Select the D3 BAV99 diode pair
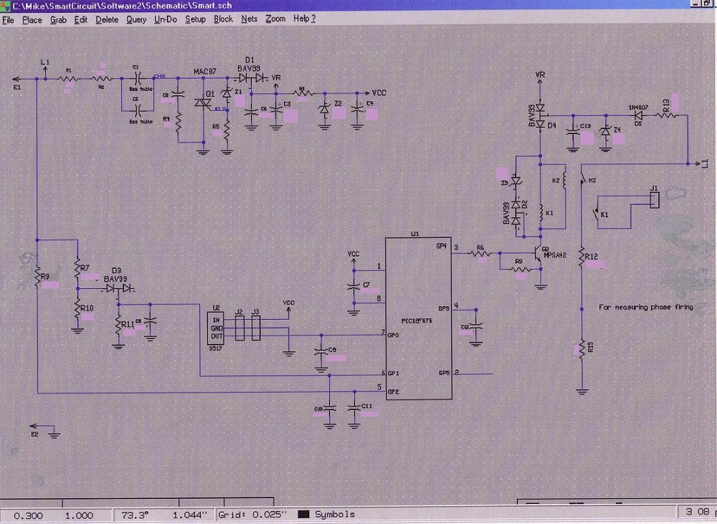This screenshot has width=717, height=524. tap(120, 288)
